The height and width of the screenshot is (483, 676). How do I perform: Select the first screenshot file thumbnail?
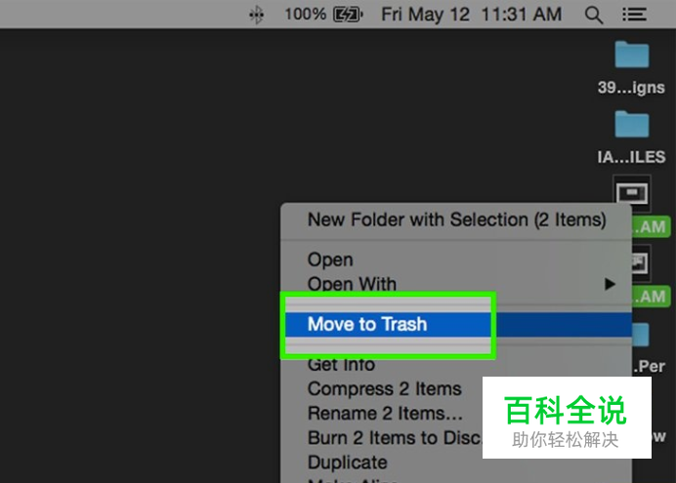point(632,194)
